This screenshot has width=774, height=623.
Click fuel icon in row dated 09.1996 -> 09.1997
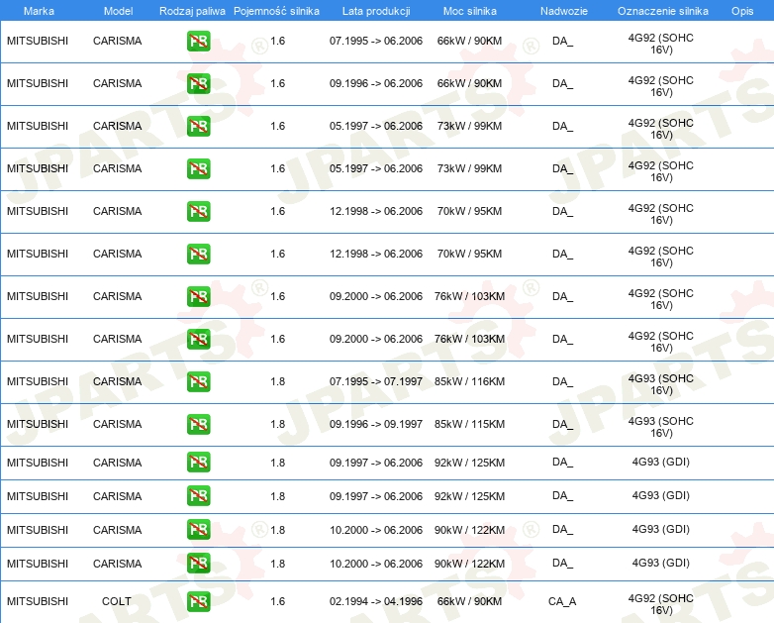198,424
